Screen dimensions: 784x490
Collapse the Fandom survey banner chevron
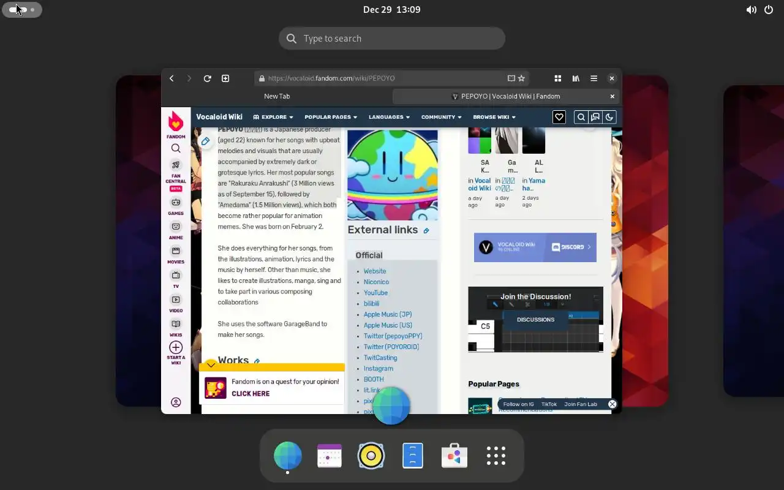tap(211, 364)
